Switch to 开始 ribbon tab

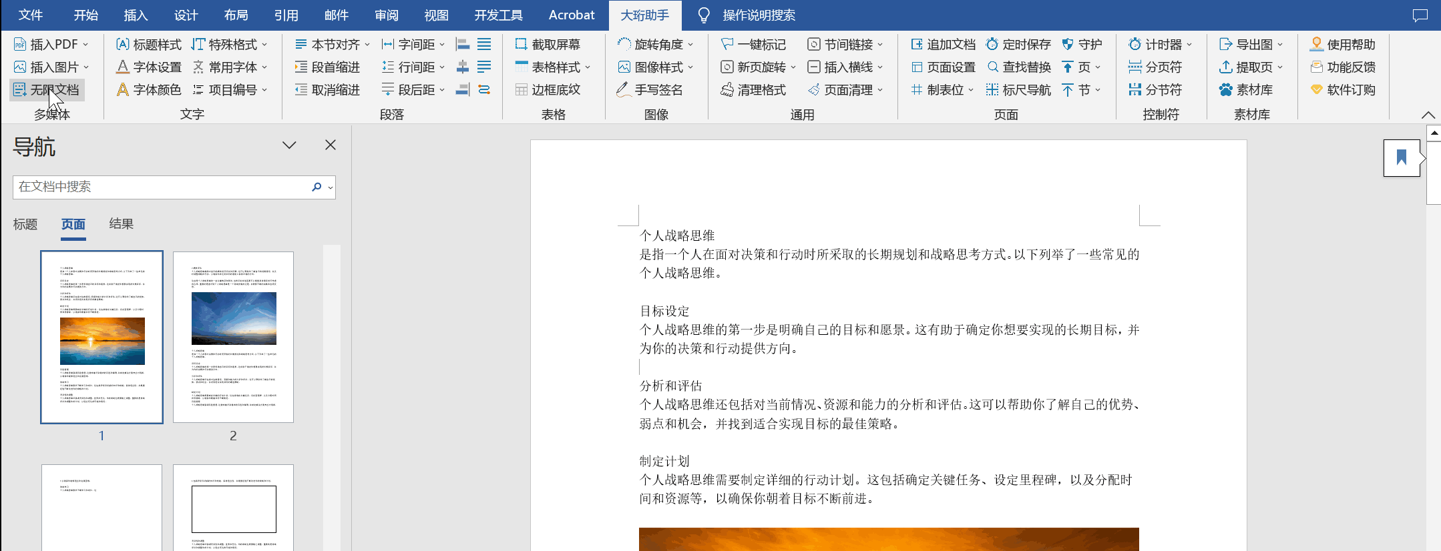(86, 15)
